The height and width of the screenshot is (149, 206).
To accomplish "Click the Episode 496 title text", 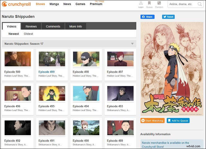I will pyautogui.click(x=12, y=106).
